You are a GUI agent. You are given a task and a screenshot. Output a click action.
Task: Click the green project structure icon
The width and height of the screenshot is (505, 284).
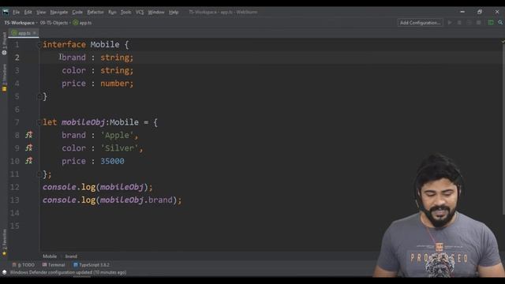point(491,23)
